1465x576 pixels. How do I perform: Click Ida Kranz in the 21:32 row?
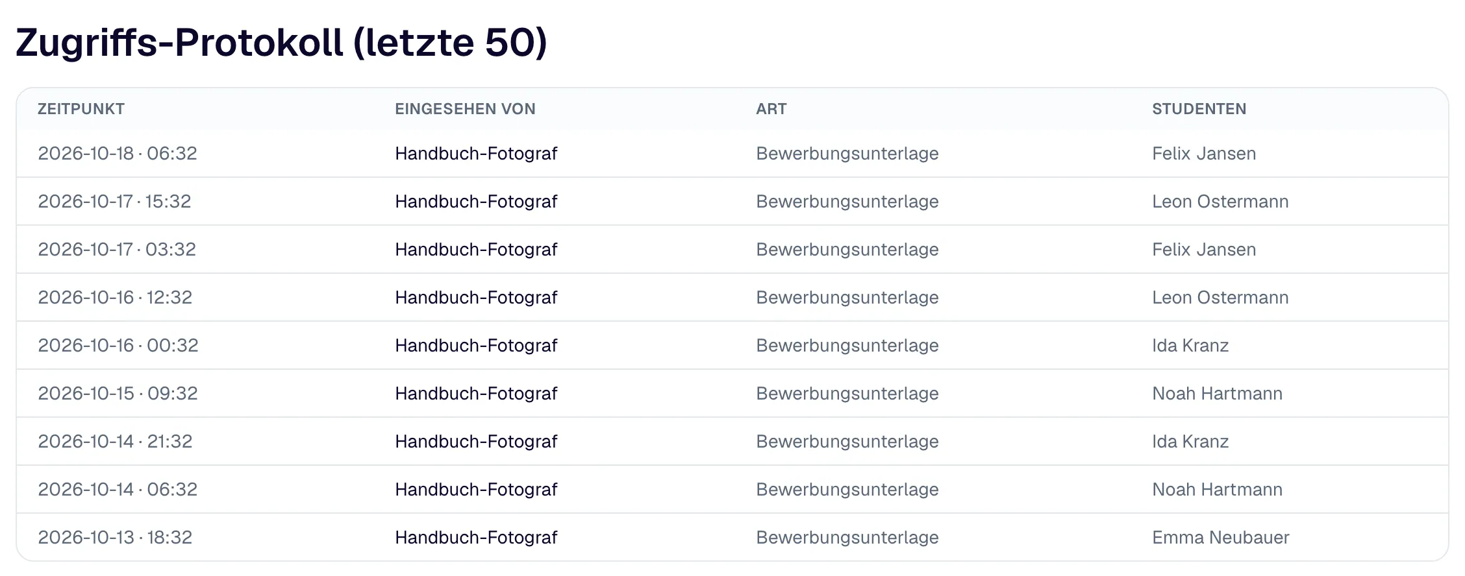pos(1190,442)
